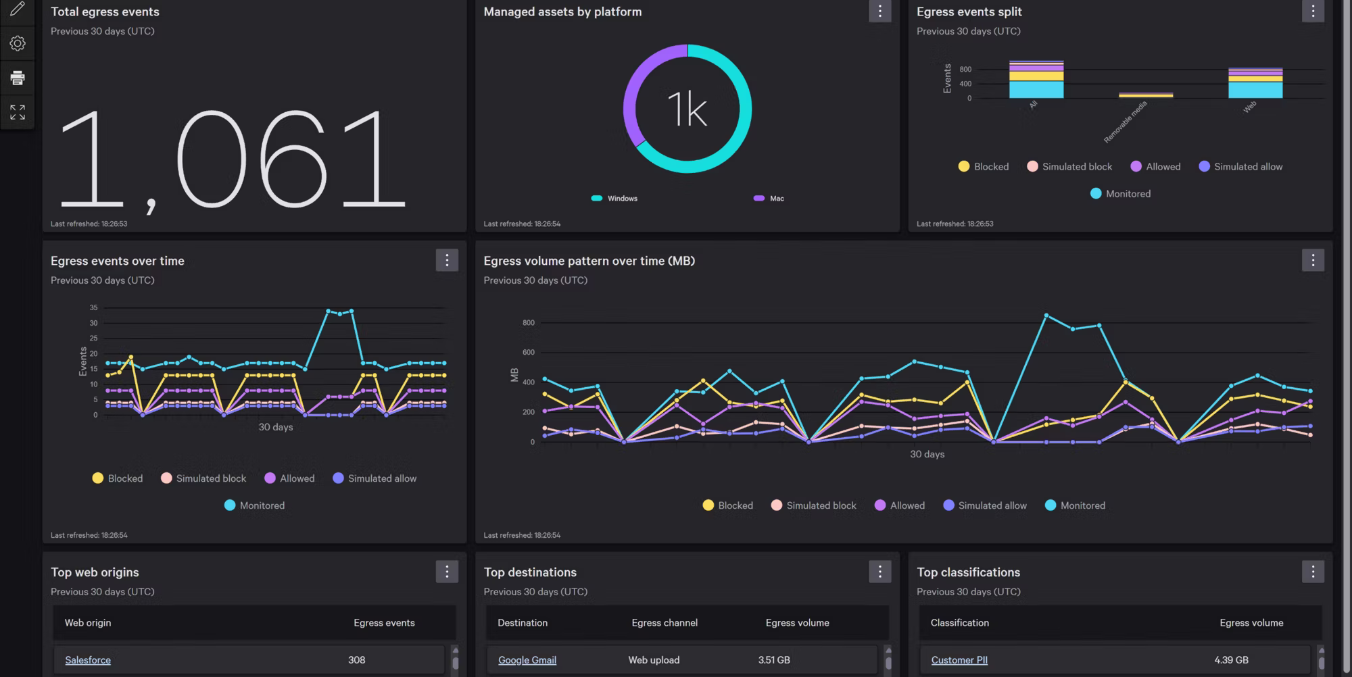1352x677 pixels.
Task: Toggle Windows series in platform donut legend
Action: pyautogui.click(x=614, y=199)
